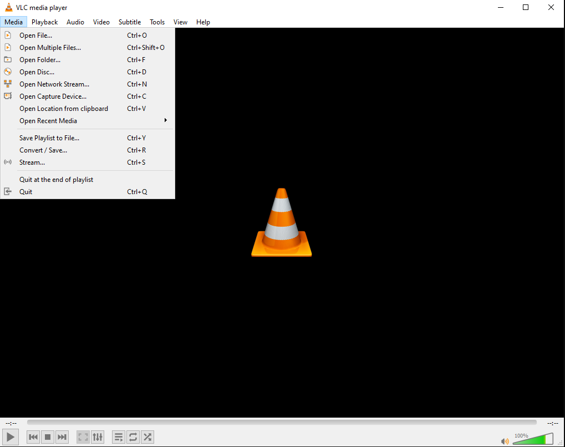Open the Subtitle menu
Viewport: 565px width, 447px height.
coord(130,22)
